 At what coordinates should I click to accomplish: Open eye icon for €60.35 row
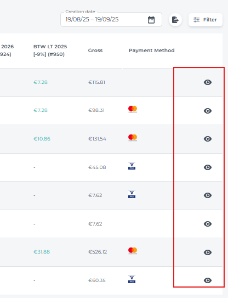[208, 280]
